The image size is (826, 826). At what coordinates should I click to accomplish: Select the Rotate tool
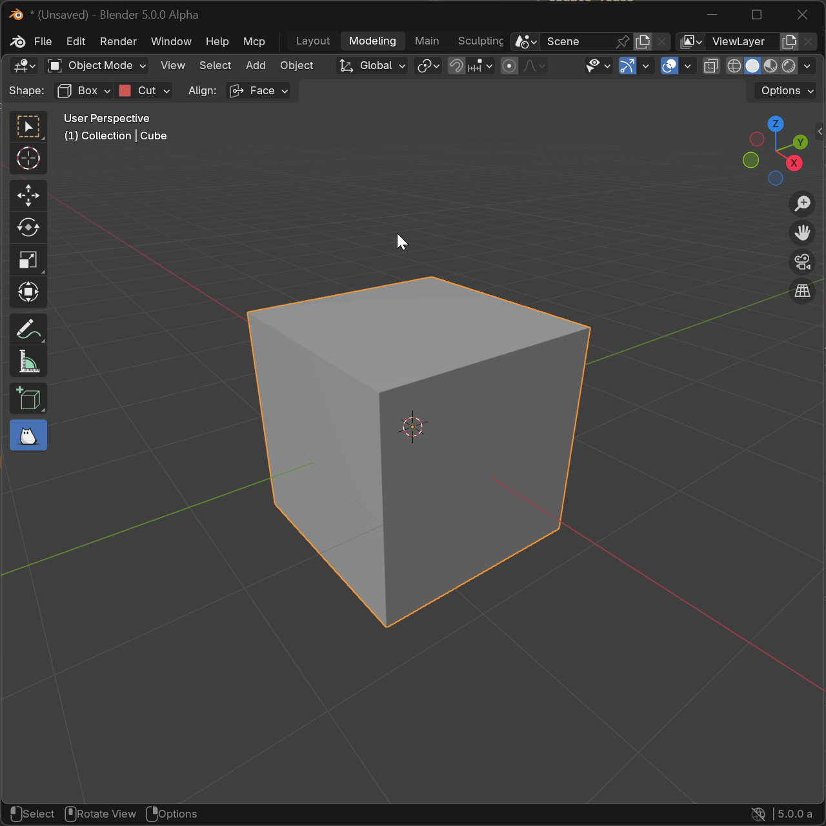[28, 228]
